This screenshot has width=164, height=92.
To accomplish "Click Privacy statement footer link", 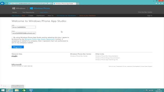I will click(x=128, y=66).
